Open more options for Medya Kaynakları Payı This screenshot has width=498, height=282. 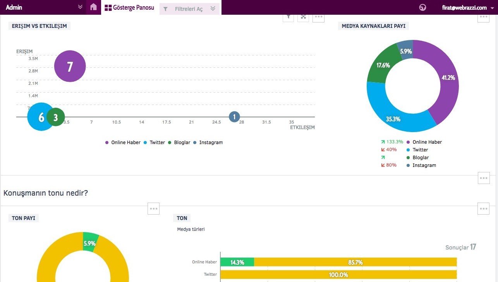tap(483, 17)
